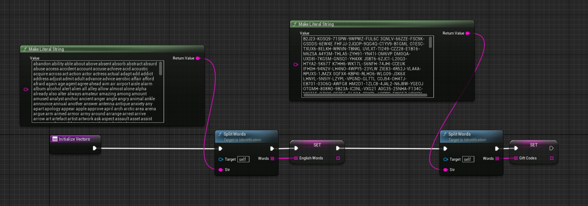Viewport: 588px width, 206px height.
Task: Click the function icon on right Make Literal String
Action: point(294,24)
